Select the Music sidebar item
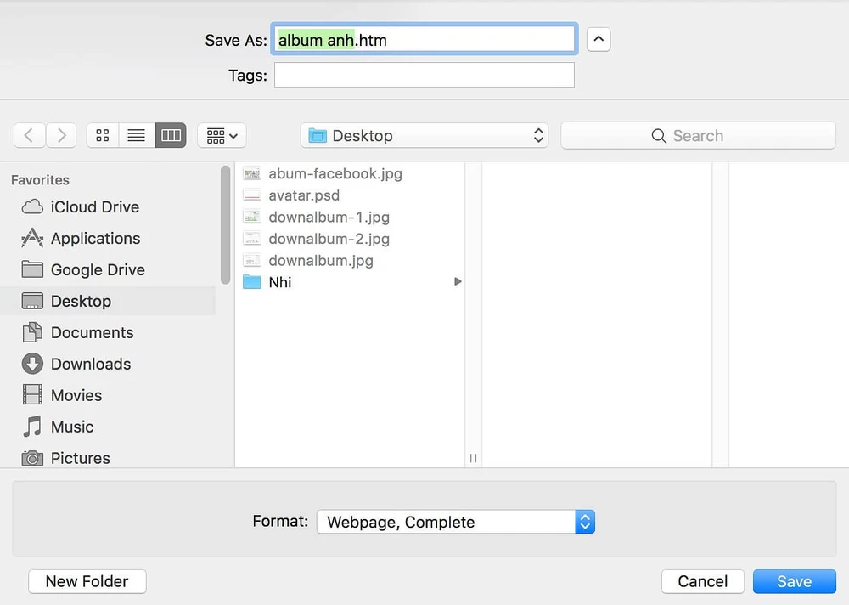This screenshot has height=605, width=849. [x=72, y=427]
